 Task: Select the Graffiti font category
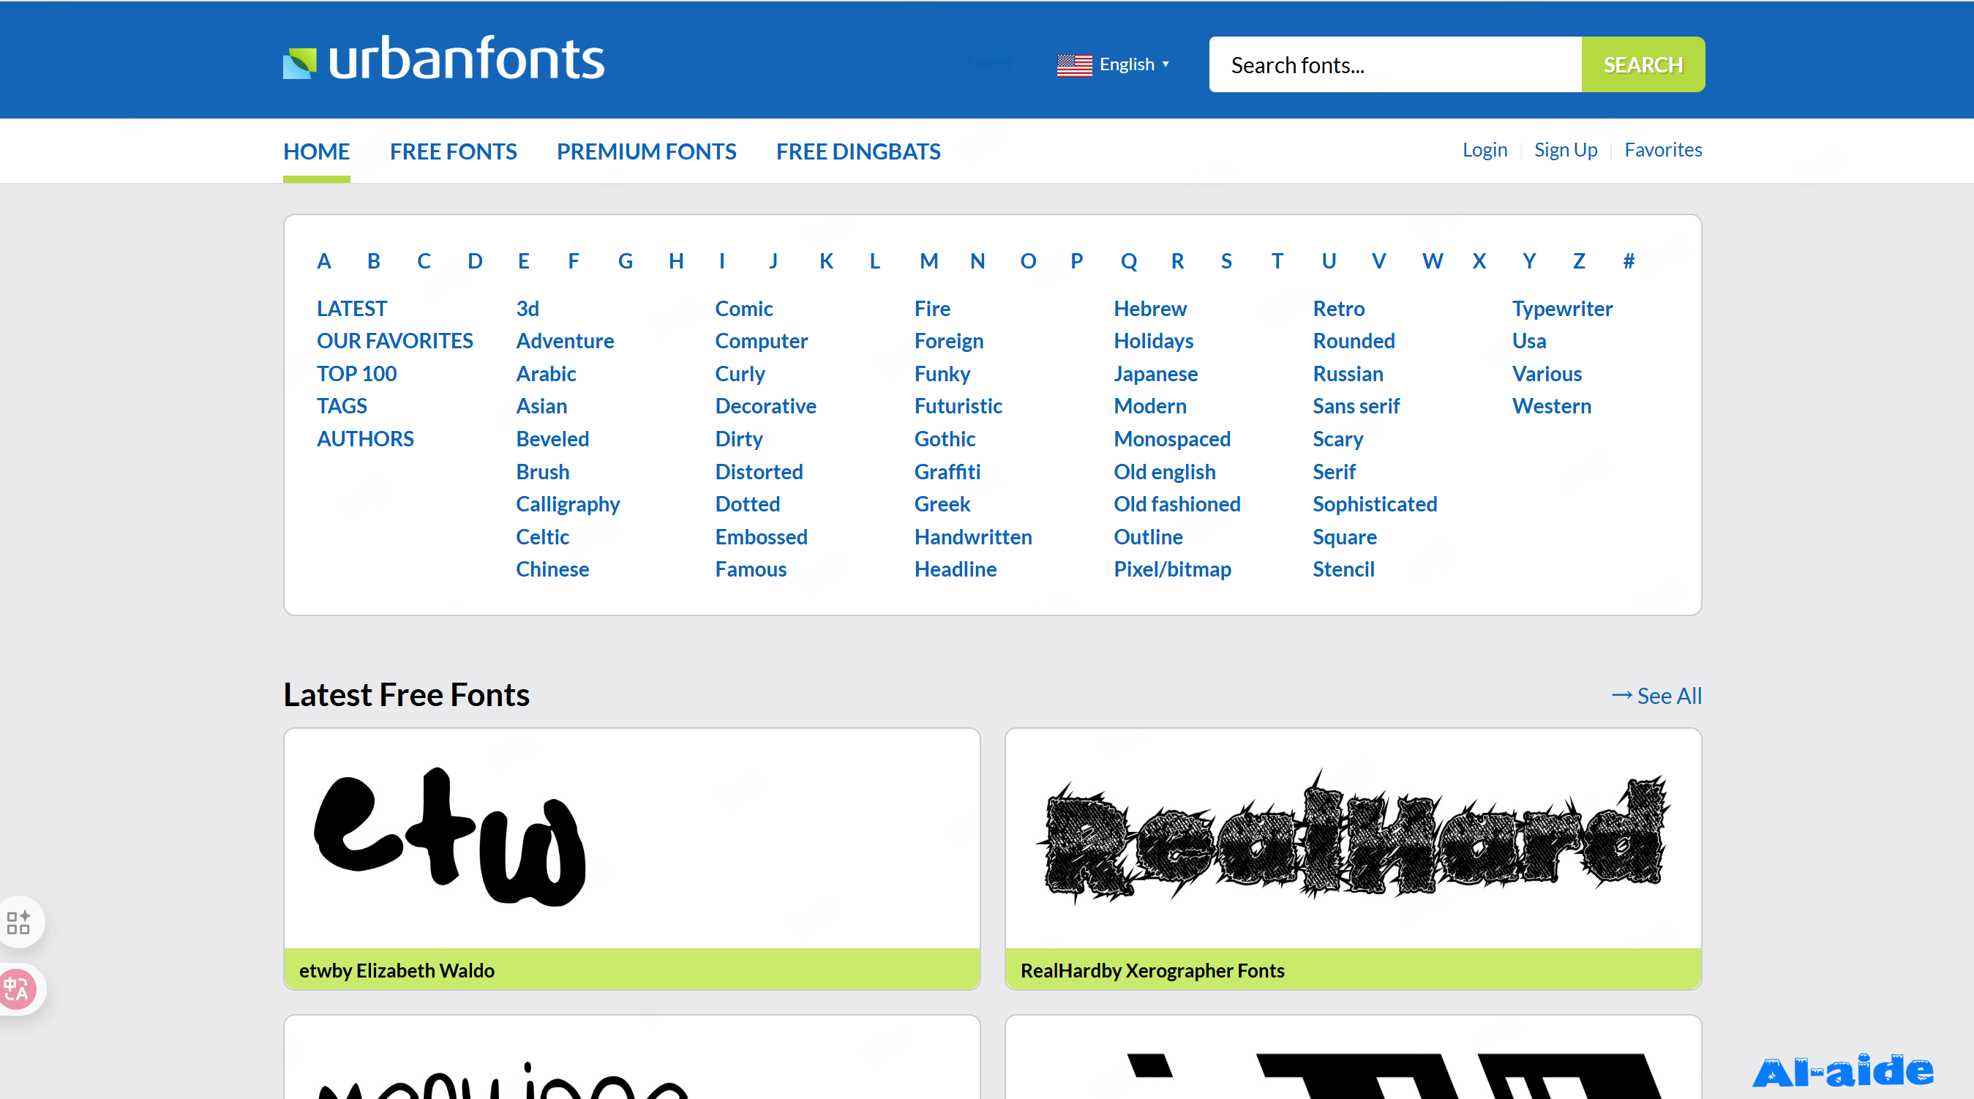[x=947, y=472]
